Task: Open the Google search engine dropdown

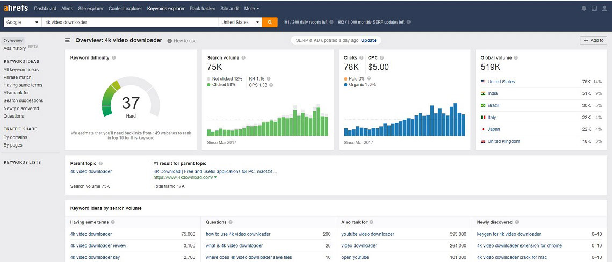Action: (23, 22)
